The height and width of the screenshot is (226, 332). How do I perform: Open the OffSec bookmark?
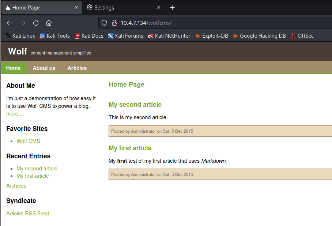[x=302, y=36]
